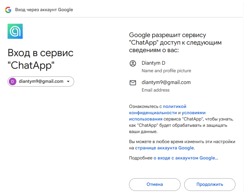
Task: Click the header text 'Вход через аккаунт Google'
Action: [44, 10]
